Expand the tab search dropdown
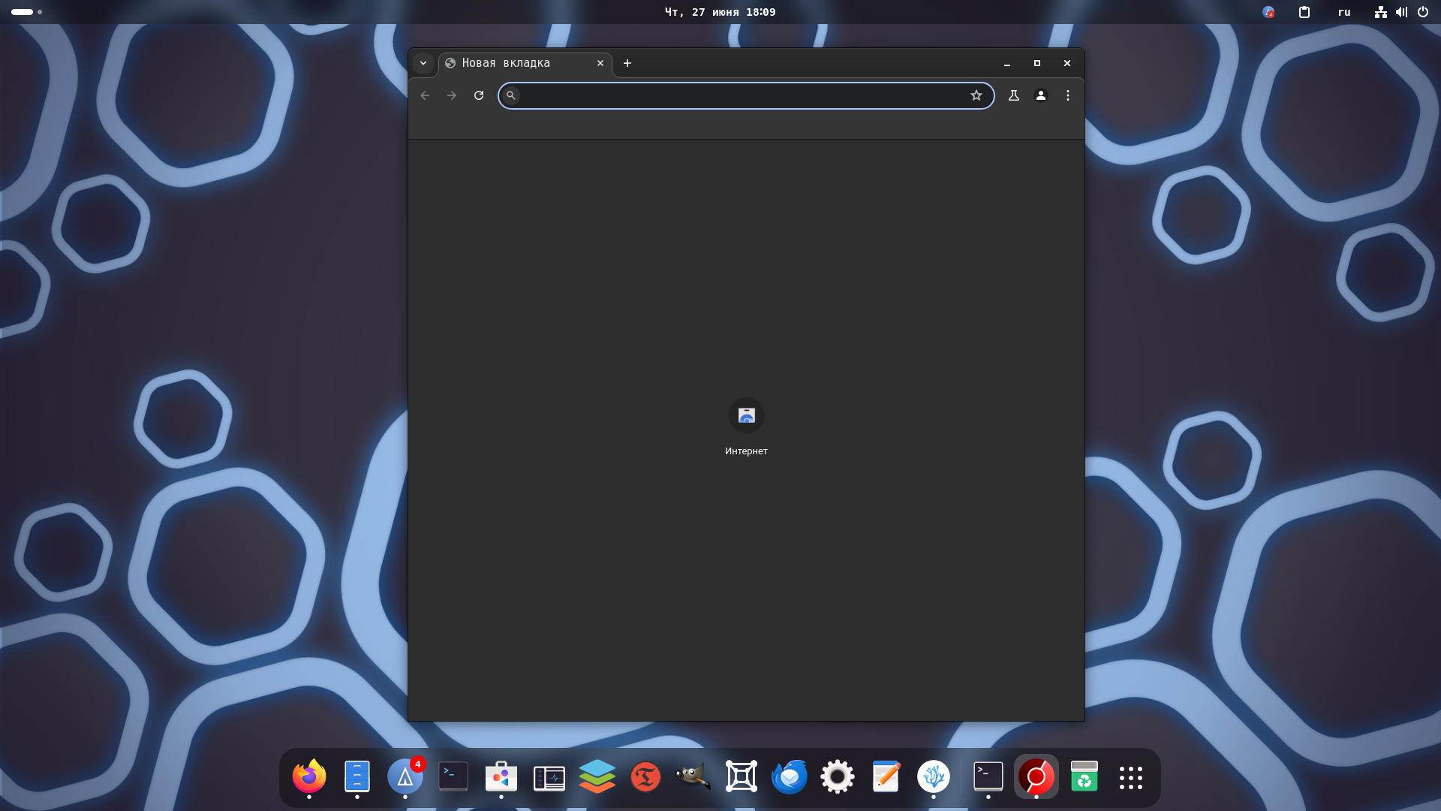The width and height of the screenshot is (1441, 811). [x=423, y=63]
